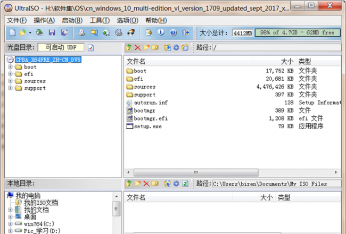Sort disc file list by 大小 column
346x234 pixels.
(274, 61)
